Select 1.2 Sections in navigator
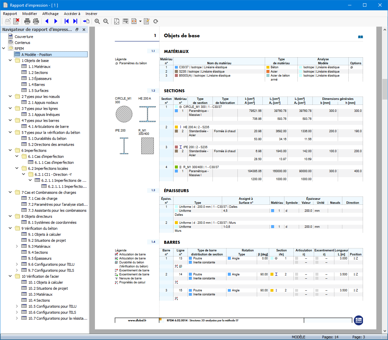This screenshot has height=340, width=388. 38,73
